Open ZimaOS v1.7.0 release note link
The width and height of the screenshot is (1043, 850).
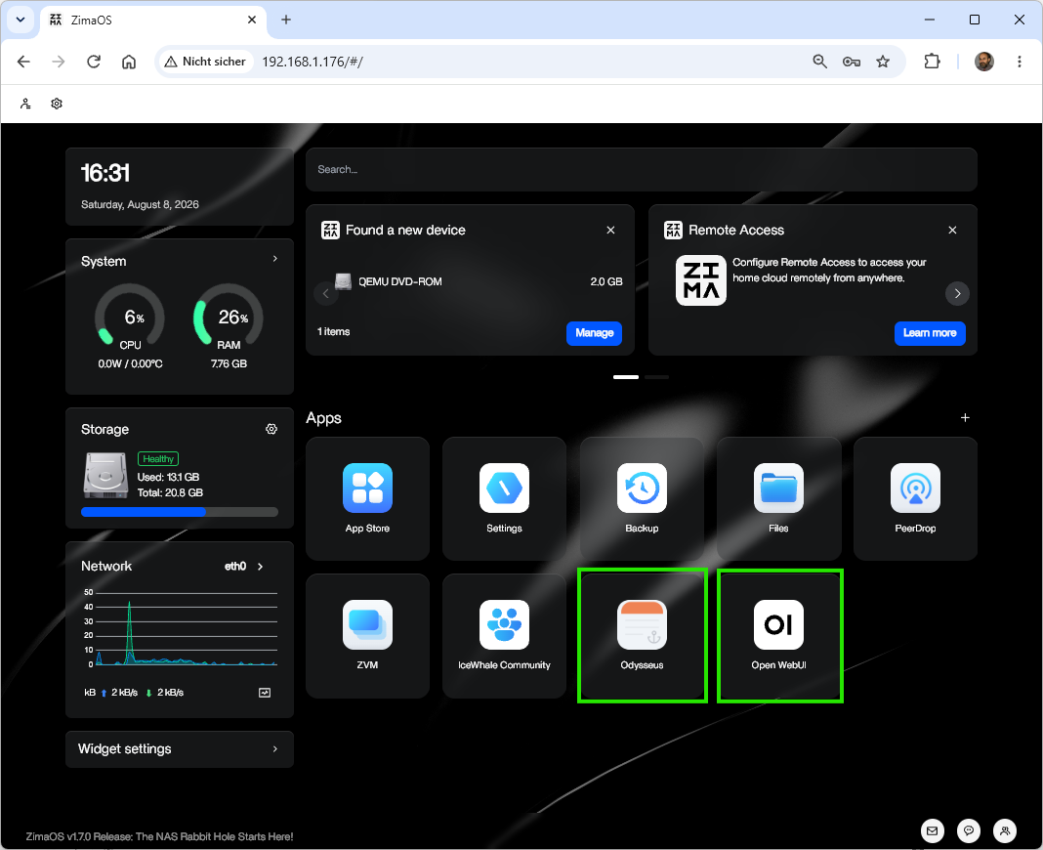click(159, 836)
